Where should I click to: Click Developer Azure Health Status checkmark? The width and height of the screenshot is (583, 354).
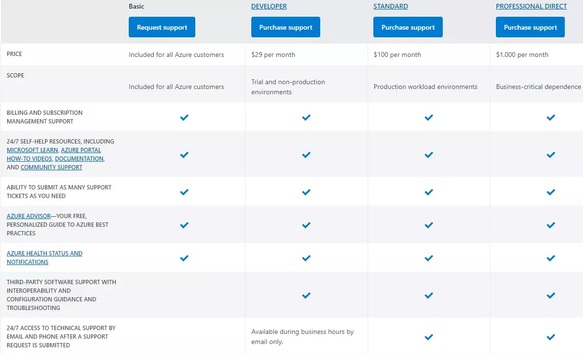tap(306, 257)
